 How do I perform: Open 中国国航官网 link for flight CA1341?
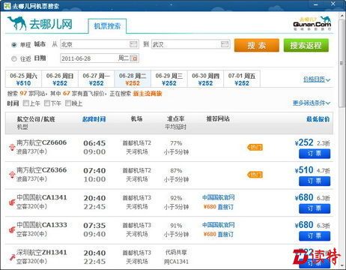point(219,197)
